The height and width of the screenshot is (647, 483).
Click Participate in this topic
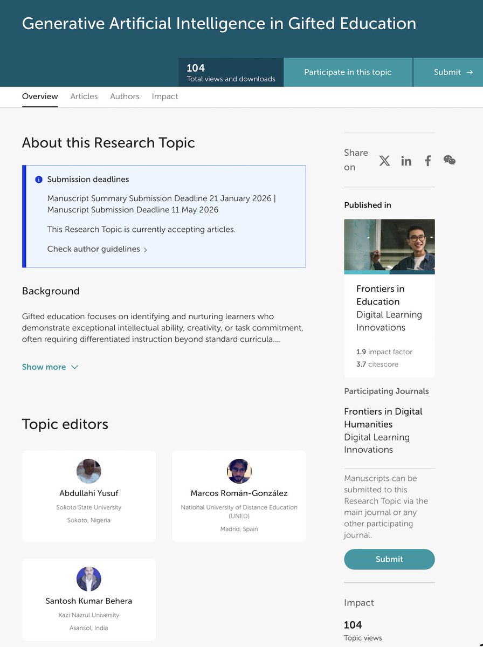pyautogui.click(x=348, y=72)
